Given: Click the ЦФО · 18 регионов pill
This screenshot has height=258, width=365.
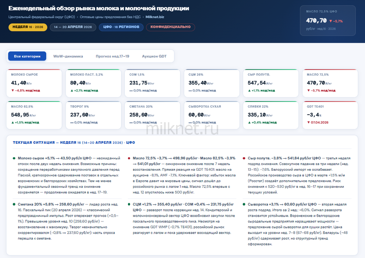Looking at the screenshot, I should [x=121, y=27].
